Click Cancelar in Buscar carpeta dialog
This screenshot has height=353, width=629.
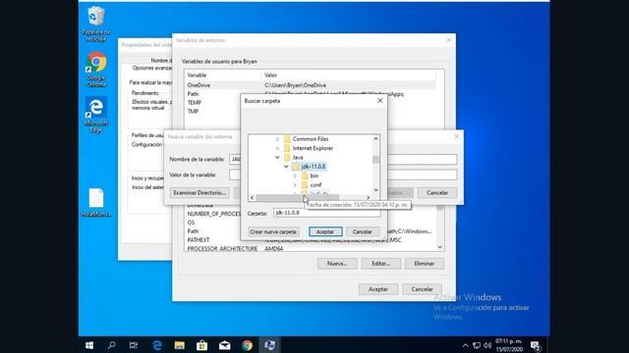[x=363, y=231]
